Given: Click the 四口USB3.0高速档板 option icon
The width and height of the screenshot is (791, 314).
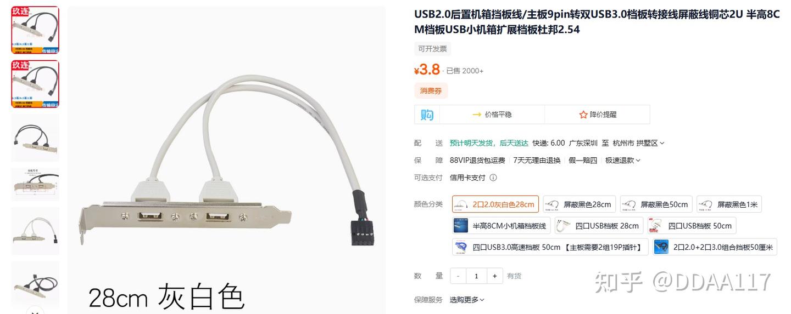Looking at the screenshot, I should (x=461, y=247).
